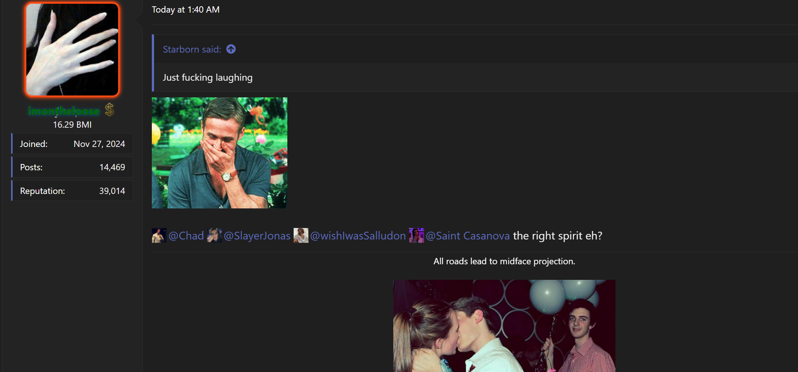Click the Reputation value 39,014
Screen dimensions: 798x372
point(112,191)
